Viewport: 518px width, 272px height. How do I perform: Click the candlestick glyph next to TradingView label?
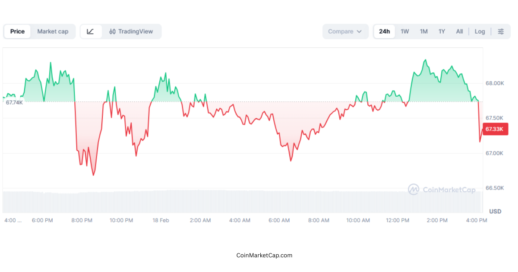pyautogui.click(x=113, y=31)
